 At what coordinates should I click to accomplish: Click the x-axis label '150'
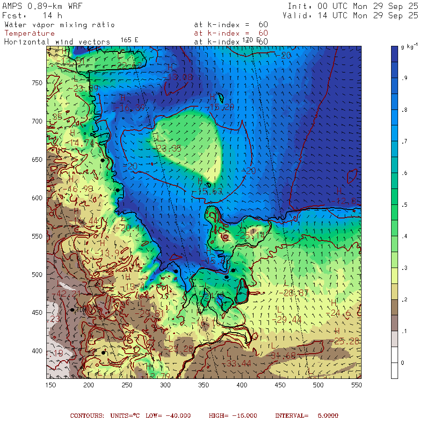[51, 385]
